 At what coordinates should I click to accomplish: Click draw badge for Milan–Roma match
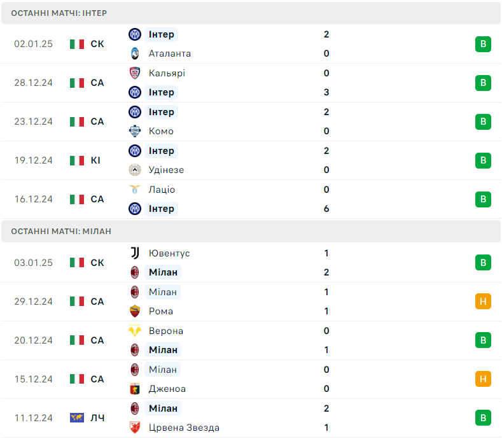click(x=483, y=302)
